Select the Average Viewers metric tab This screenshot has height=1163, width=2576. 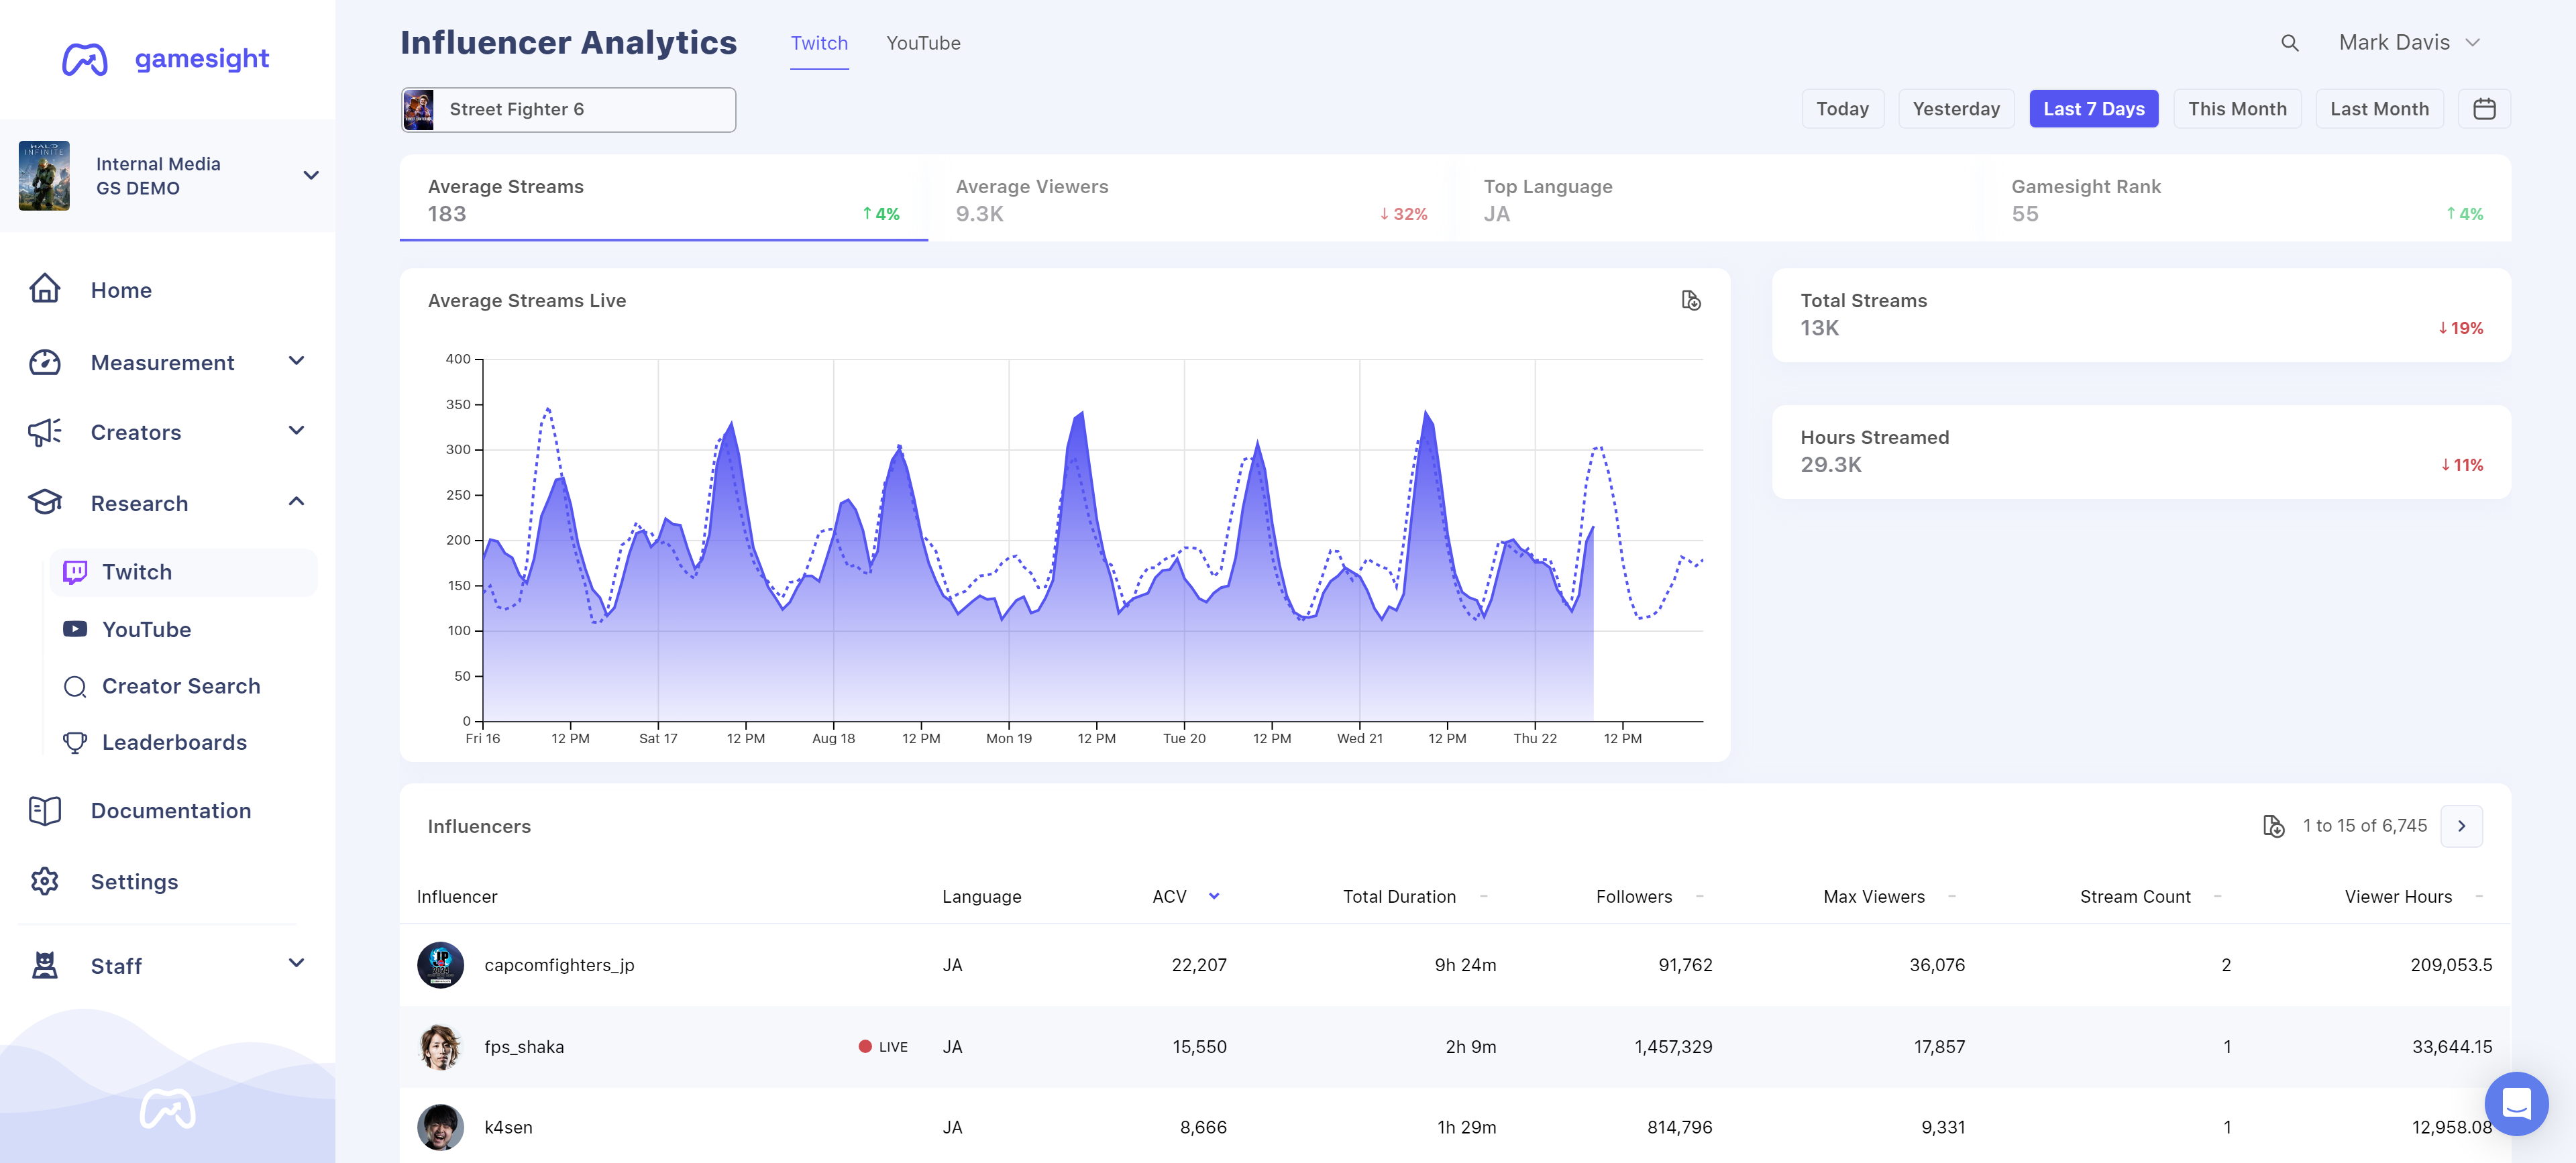(x=1191, y=199)
